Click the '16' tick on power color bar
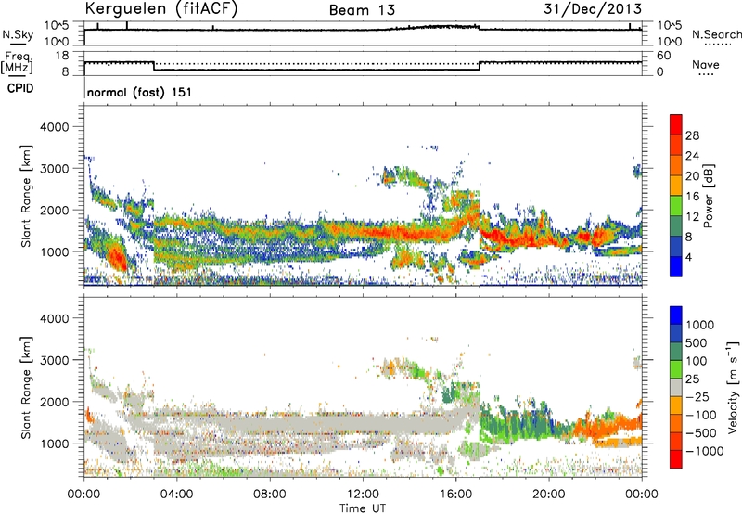The height and width of the screenshot is (514, 742). [692, 197]
